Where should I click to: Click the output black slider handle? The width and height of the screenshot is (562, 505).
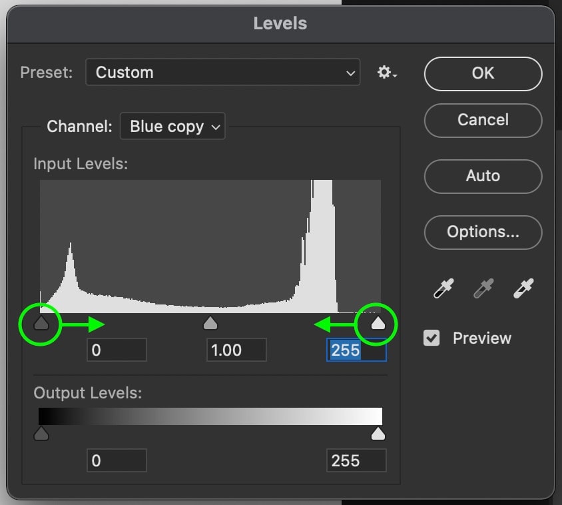(x=41, y=434)
